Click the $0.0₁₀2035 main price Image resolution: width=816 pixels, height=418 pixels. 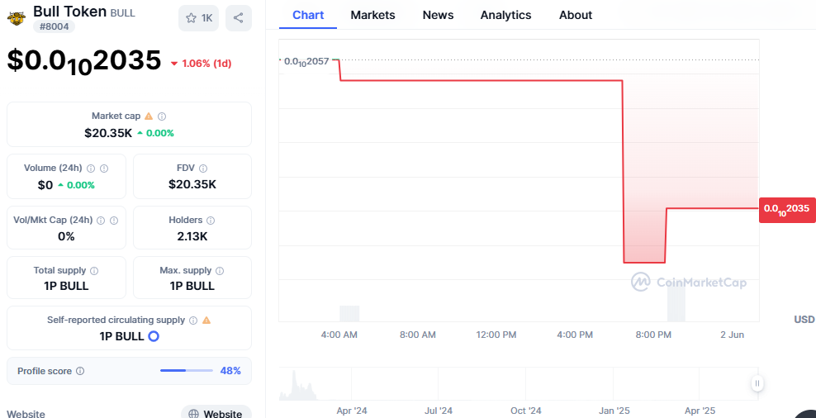(x=84, y=61)
